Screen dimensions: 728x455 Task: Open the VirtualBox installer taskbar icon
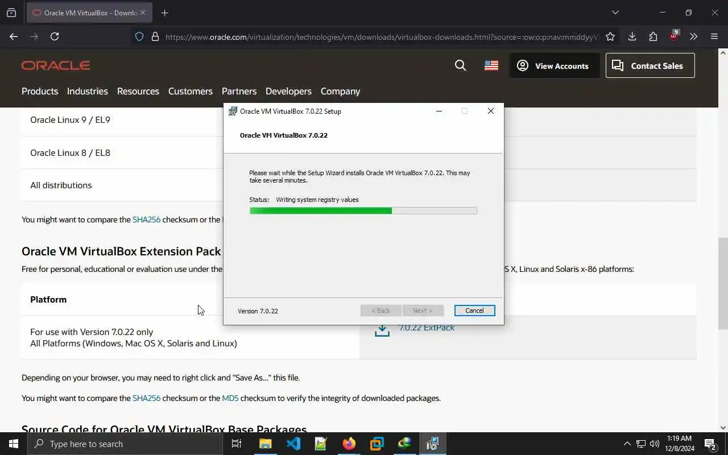433,444
